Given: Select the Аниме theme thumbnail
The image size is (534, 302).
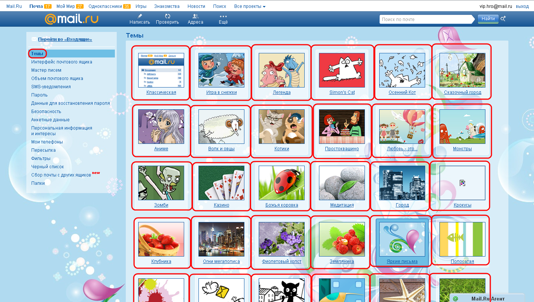Looking at the screenshot, I should (161, 127).
